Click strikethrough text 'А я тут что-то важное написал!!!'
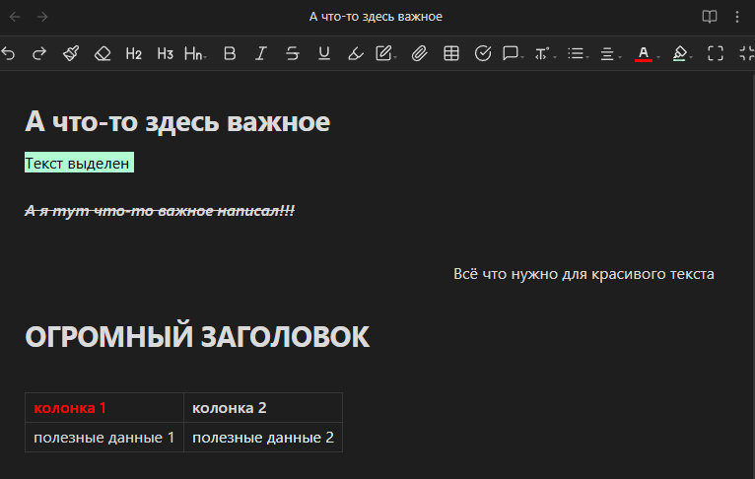The height and width of the screenshot is (479, 755). 160,210
